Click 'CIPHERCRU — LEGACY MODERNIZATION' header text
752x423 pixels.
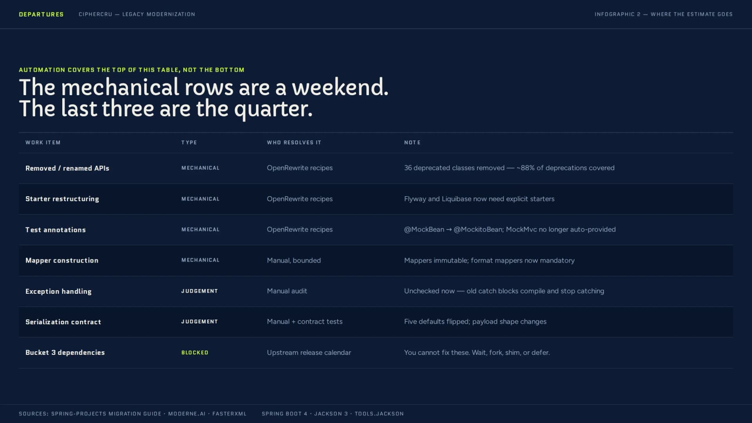click(137, 14)
